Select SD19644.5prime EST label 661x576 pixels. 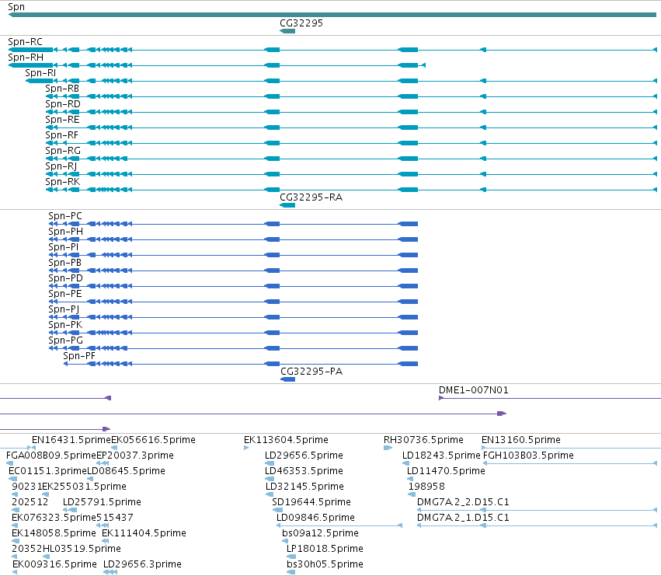(x=311, y=502)
